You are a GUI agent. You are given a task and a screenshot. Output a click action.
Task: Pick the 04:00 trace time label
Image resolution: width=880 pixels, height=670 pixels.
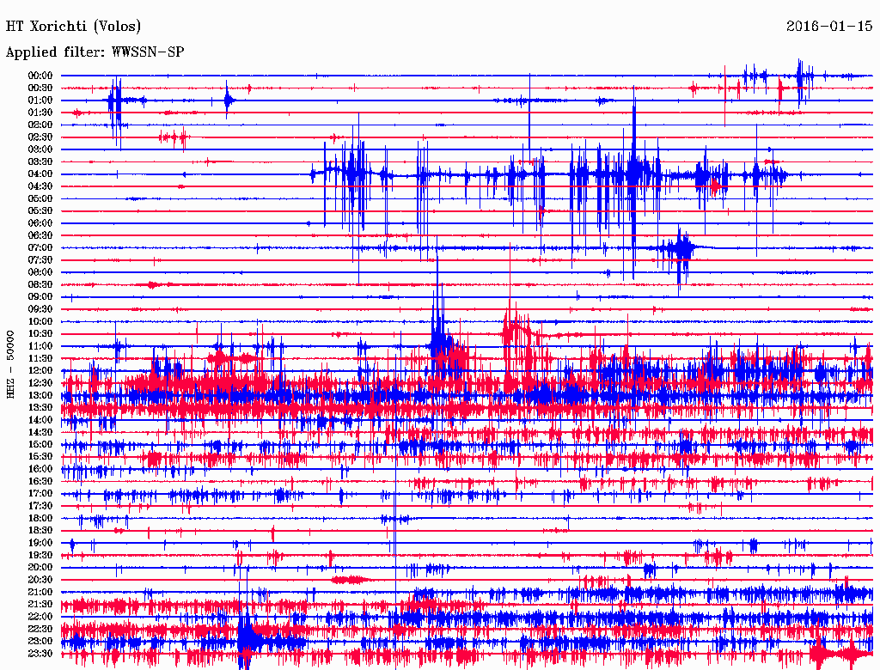40,174
